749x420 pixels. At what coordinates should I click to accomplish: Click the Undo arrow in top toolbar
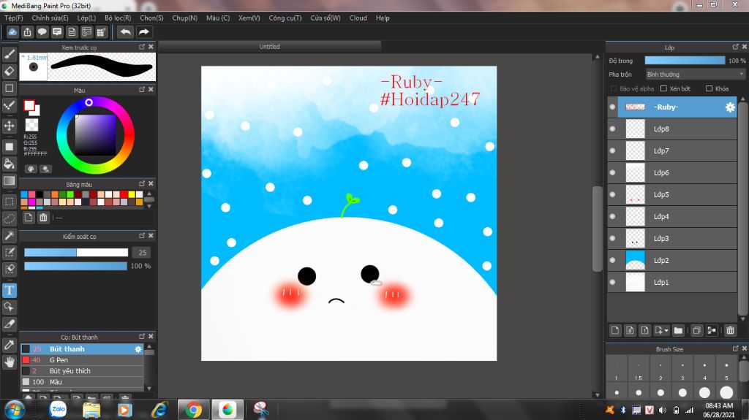[126, 32]
